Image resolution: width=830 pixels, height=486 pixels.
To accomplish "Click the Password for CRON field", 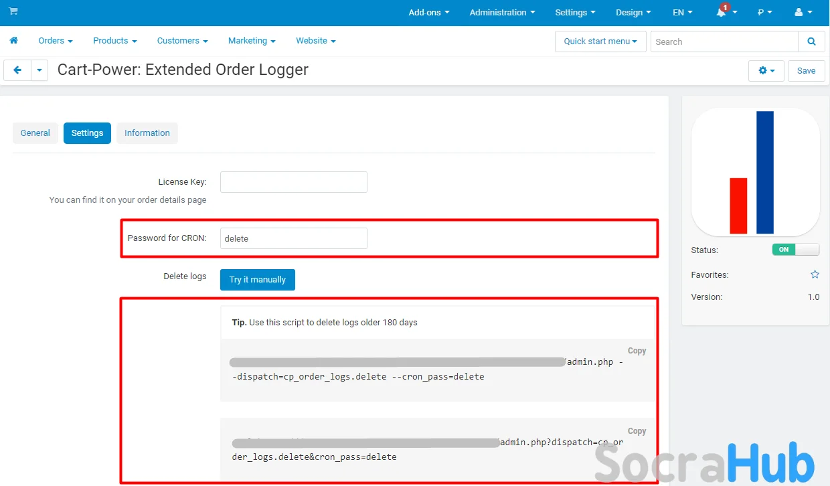I will click(293, 238).
